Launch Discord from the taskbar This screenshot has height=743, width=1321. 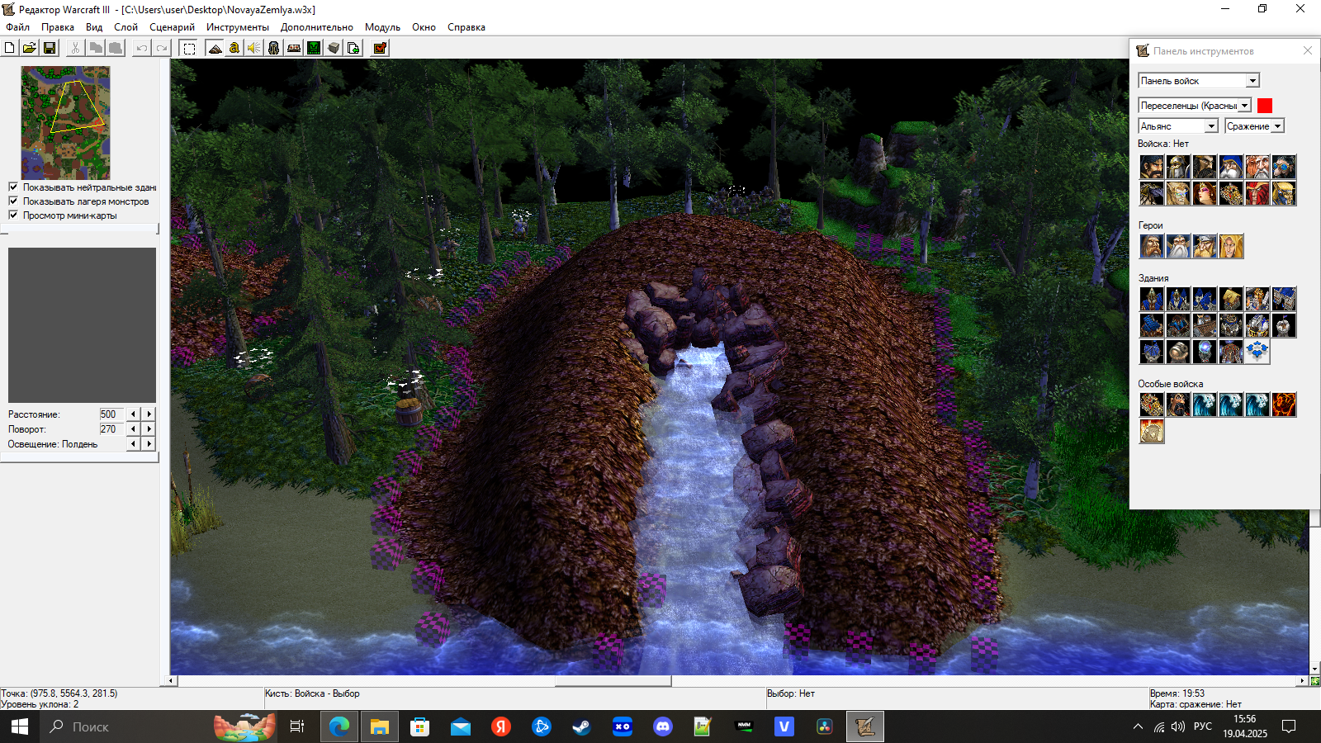(662, 726)
